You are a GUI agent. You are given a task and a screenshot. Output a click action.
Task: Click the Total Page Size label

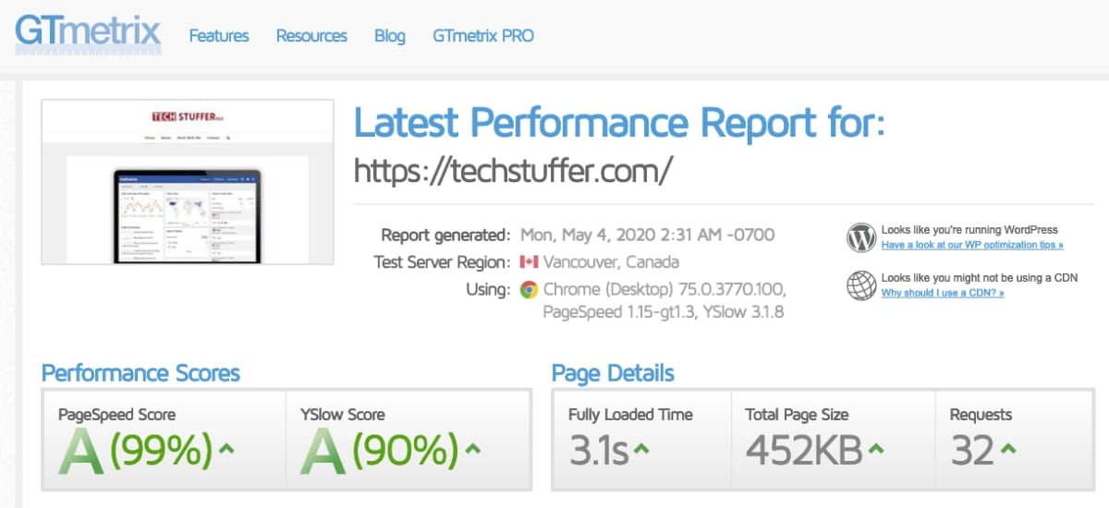(x=797, y=415)
